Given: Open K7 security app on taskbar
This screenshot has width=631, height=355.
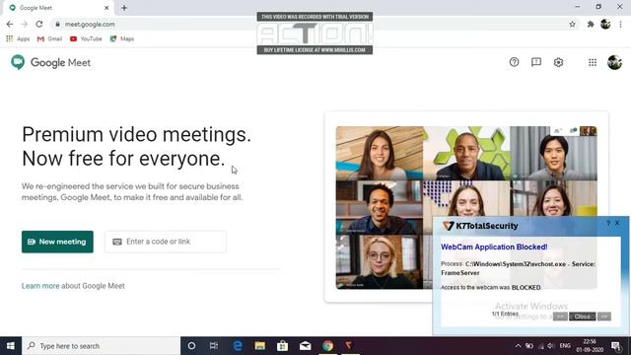Looking at the screenshot, I should (x=348, y=346).
